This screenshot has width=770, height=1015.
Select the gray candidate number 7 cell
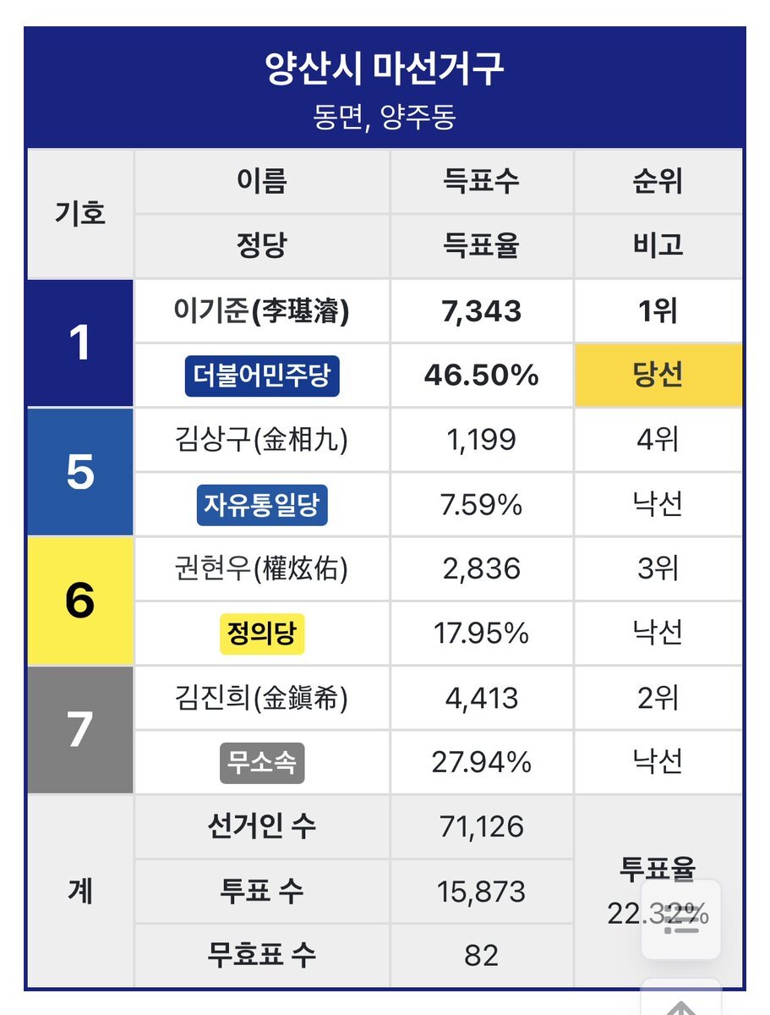pos(80,730)
